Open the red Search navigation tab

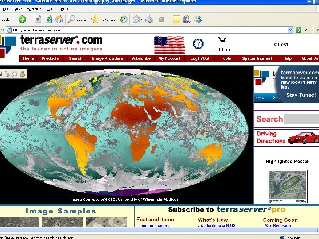point(76,58)
